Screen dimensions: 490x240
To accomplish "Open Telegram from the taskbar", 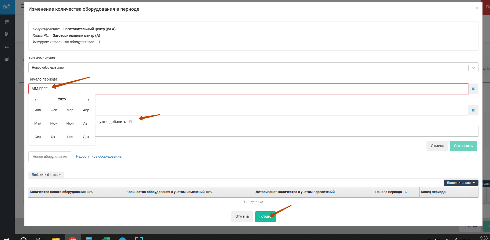I will [x=122, y=238].
